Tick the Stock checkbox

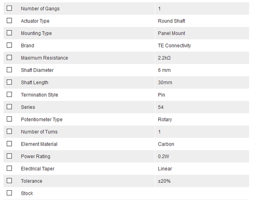point(9,193)
